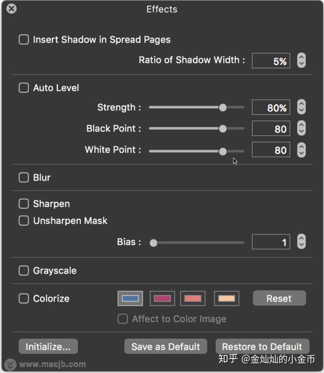Pick the magenta colorize swatch
The width and height of the screenshot is (324, 373).
162,298
